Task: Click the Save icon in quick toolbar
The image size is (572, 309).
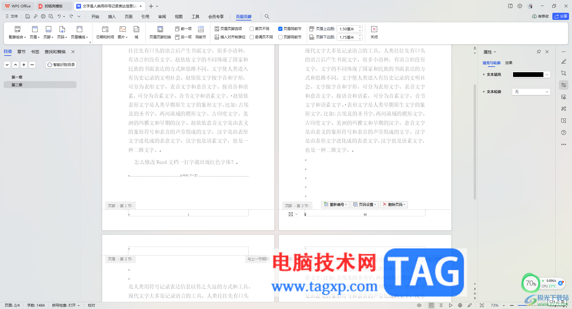Action: pos(28,16)
